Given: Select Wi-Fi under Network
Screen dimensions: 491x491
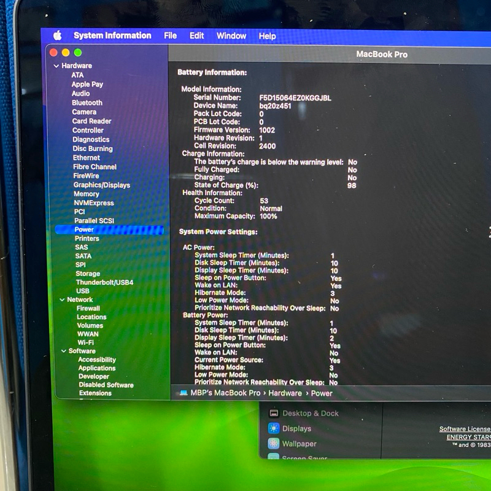Looking at the screenshot, I should (x=85, y=342).
